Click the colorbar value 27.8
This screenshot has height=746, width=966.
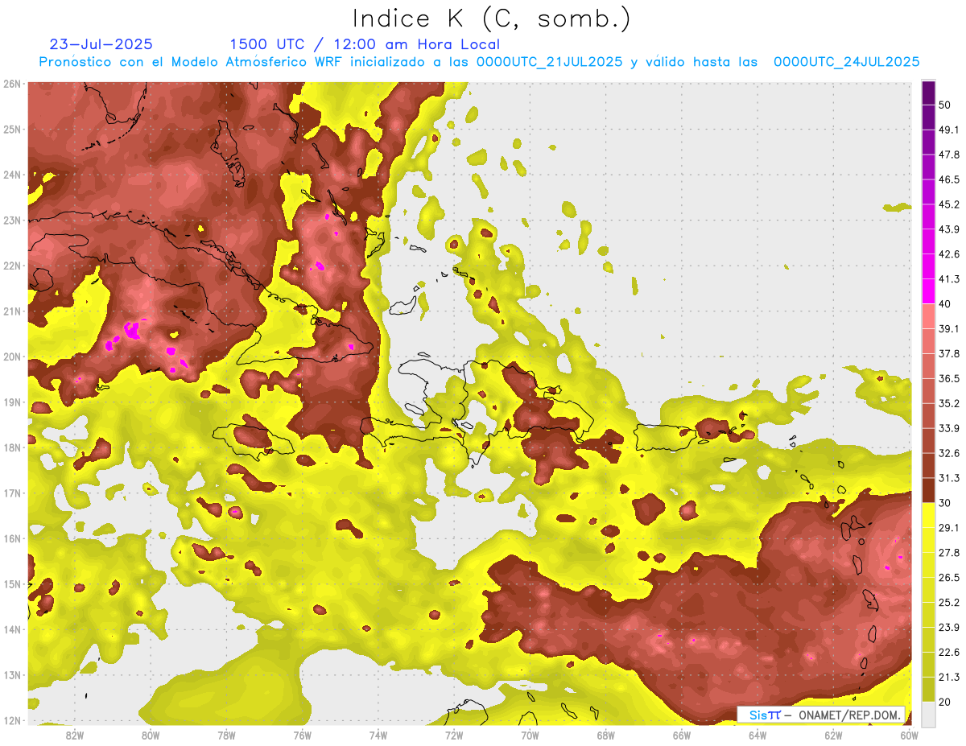tap(949, 552)
